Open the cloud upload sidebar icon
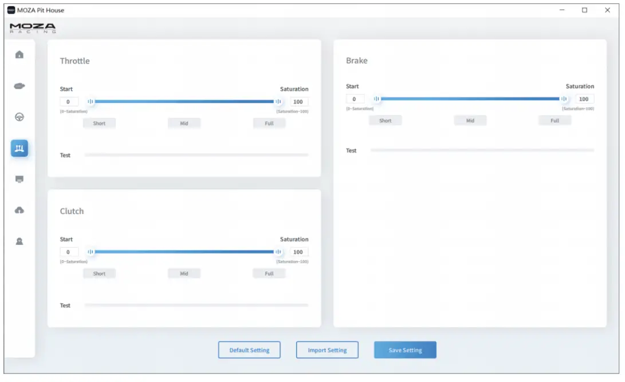 coord(19,210)
